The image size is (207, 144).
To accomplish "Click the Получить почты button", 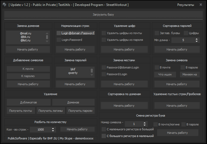I will click(x=20, y=111).
